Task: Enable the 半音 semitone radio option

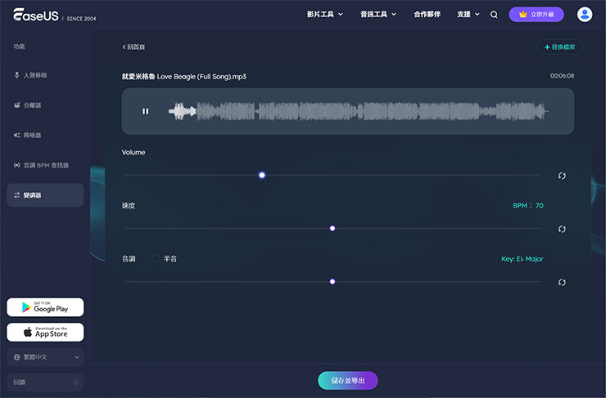Action: 156,259
